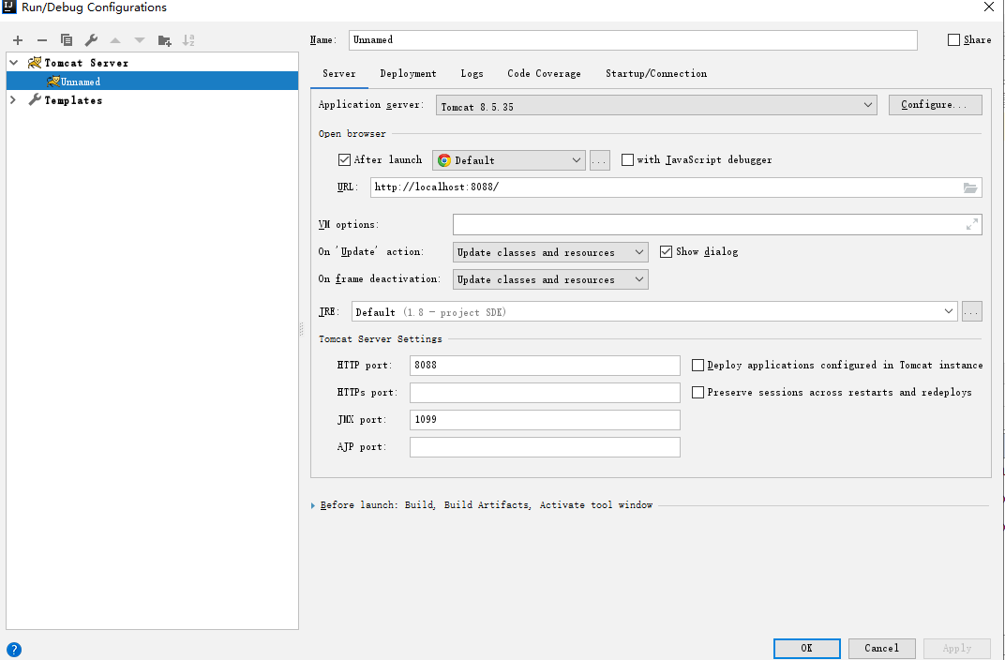Open On frame deactivation dropdown
The width and height of the screenshot is (1005, 660).
coord(550,279)
